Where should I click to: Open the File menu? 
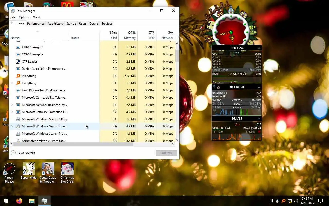[x=13, y=17]
